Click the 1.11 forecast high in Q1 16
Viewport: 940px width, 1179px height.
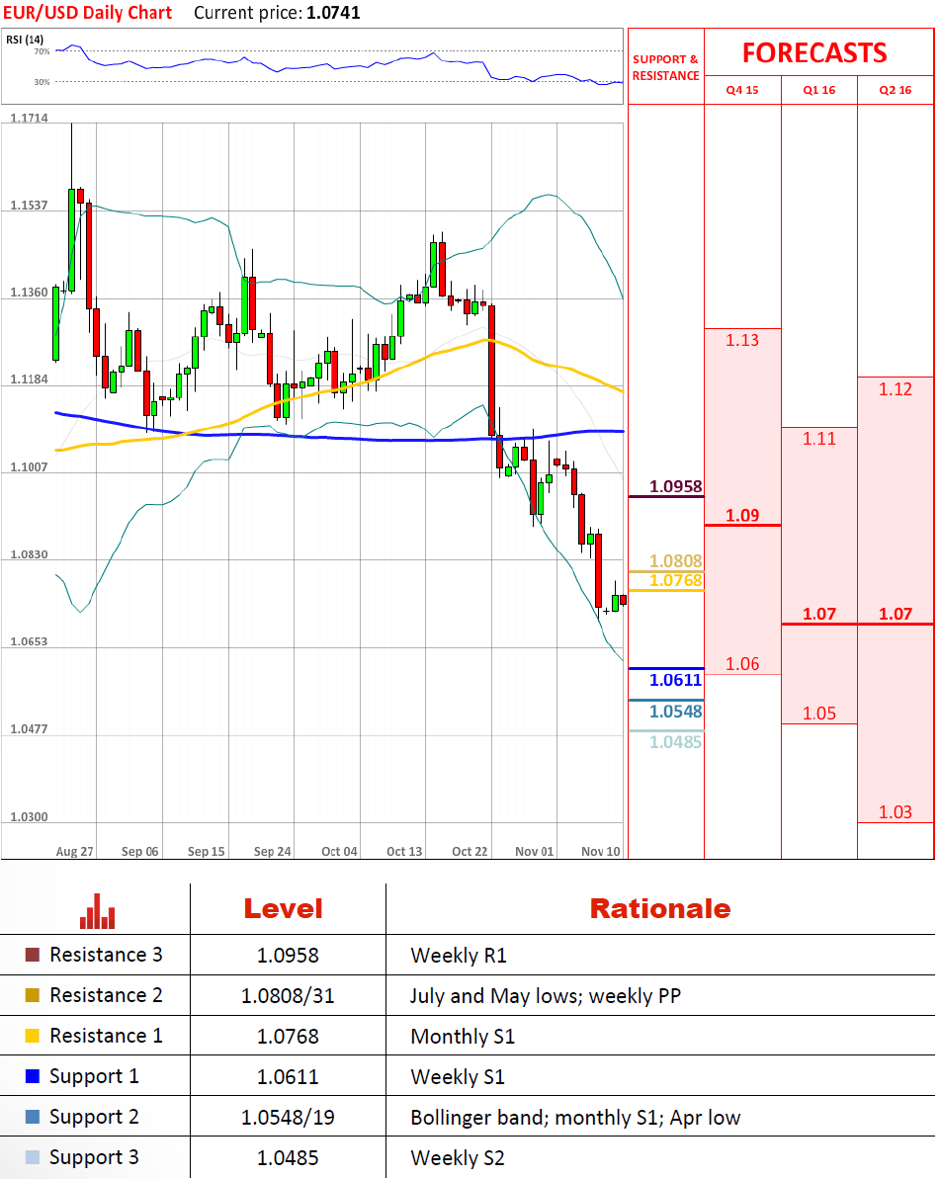[819, 439]
